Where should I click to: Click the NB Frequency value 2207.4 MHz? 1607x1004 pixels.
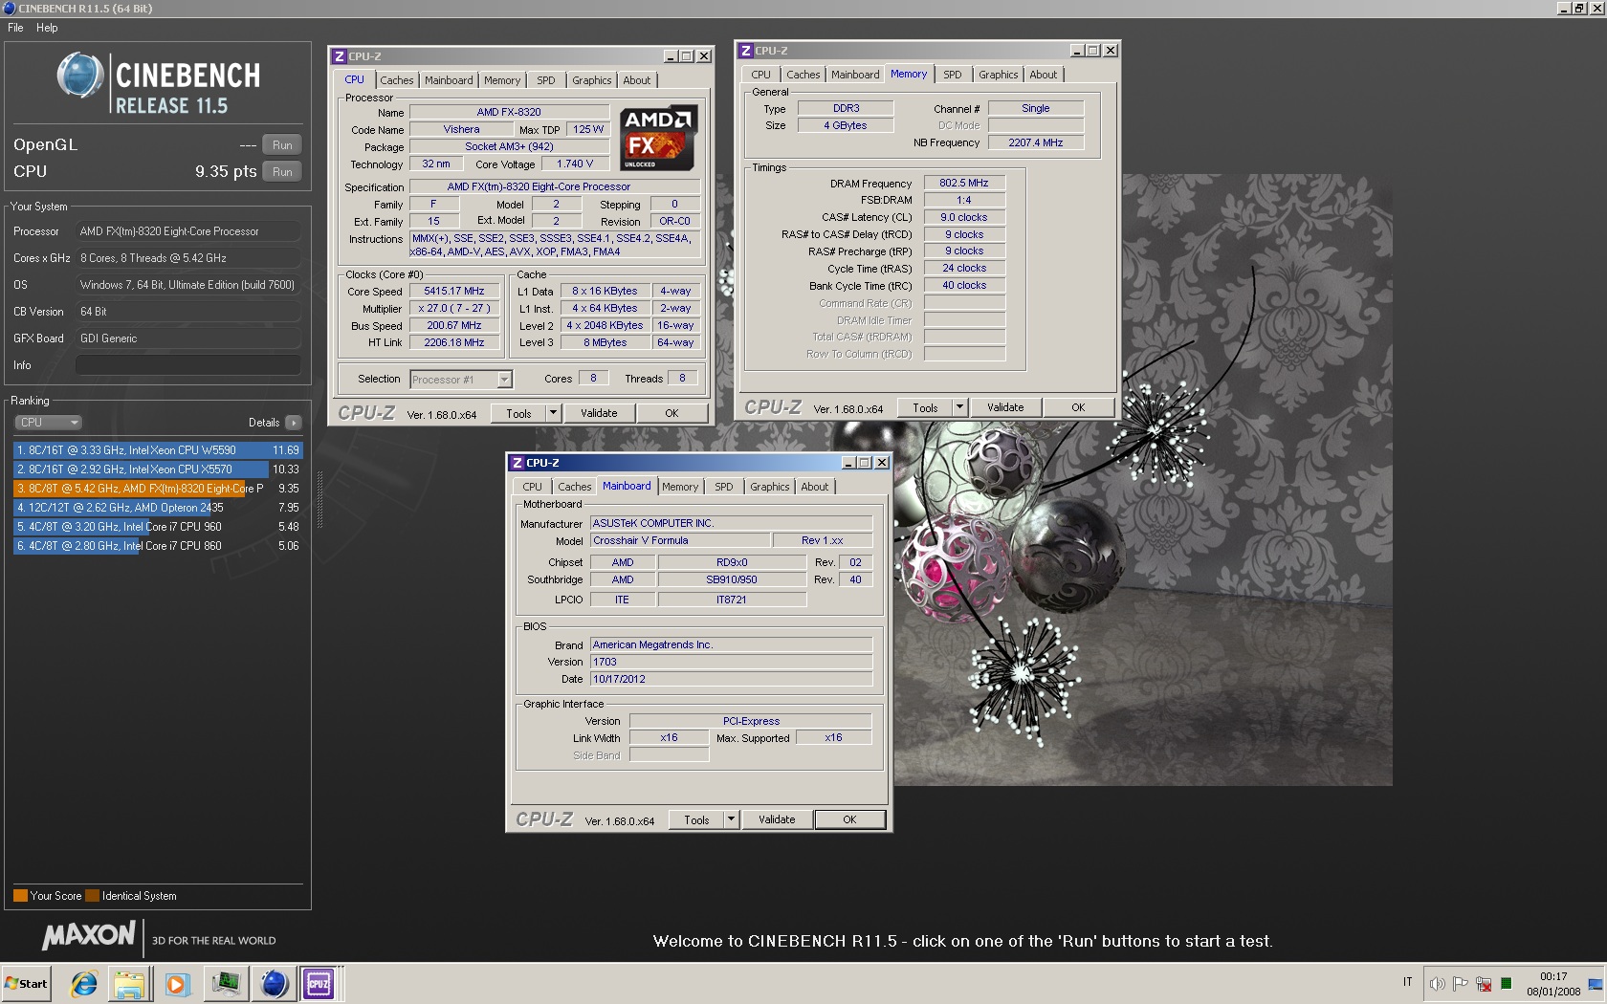tap(1036, 142)
